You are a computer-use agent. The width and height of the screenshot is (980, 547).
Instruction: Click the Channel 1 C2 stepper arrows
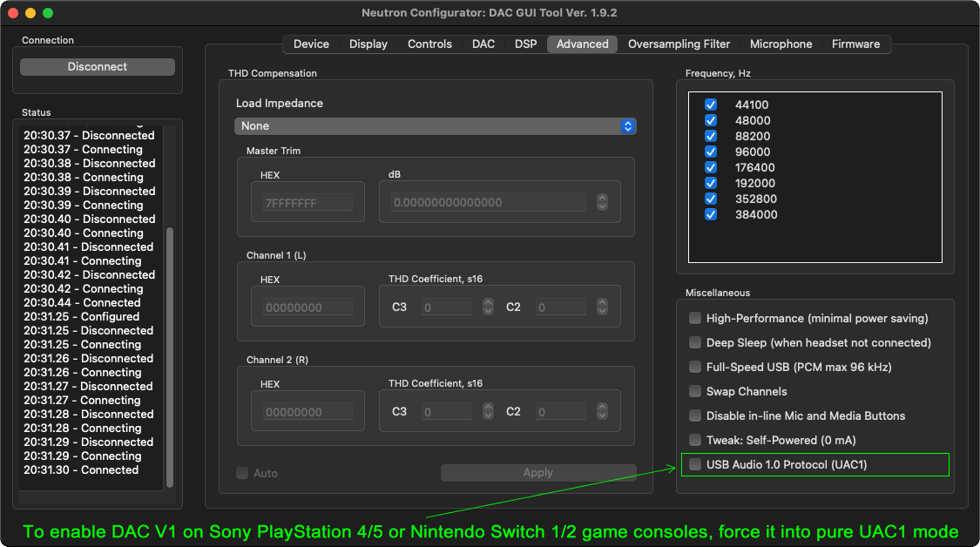tap(602, 307)
